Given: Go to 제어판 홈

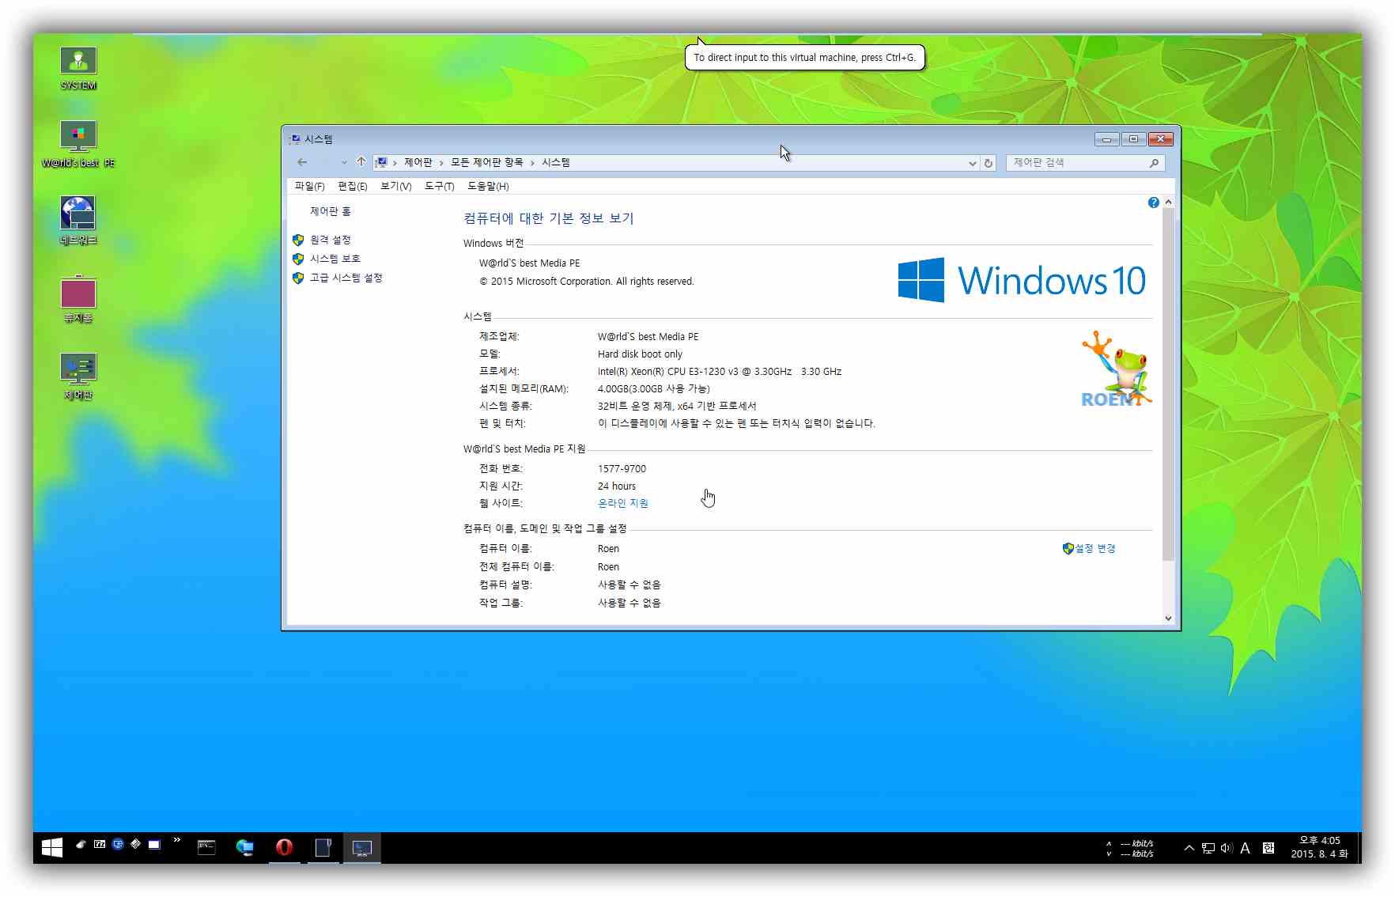Looking at the screenshot, I should coord(331,211).
